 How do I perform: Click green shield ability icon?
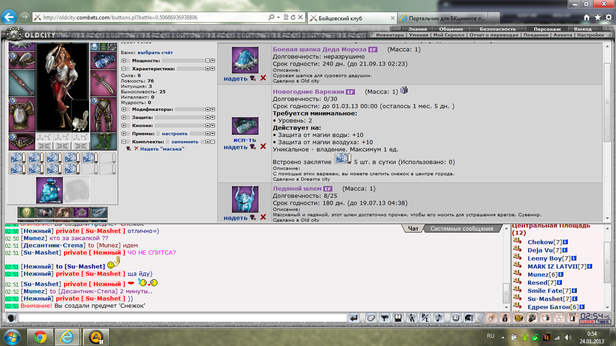[26, 213]
